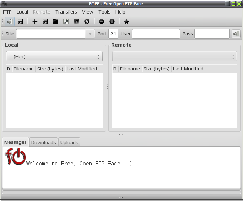Image resolution: width=243 pixels, height=201 pixels.
Task: Click the X-circle abort icon
Action: point(112,22)
